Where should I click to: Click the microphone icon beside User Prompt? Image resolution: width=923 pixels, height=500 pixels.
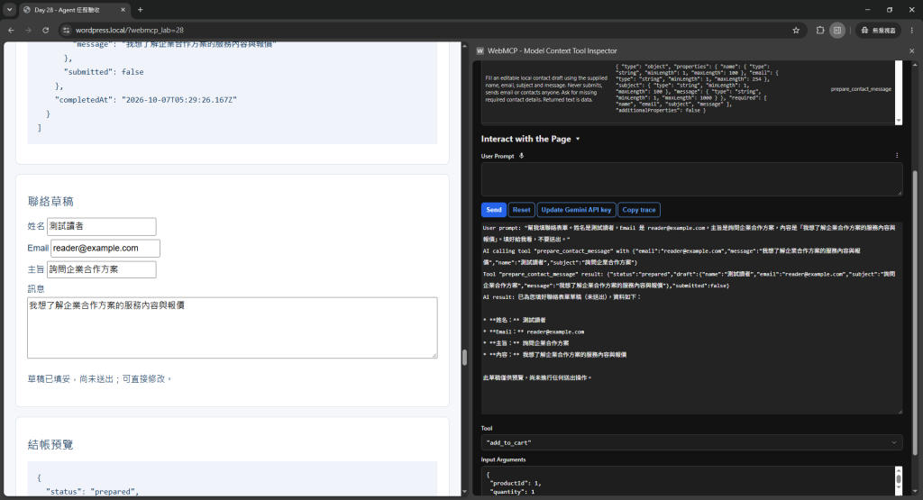click(522, 156)
